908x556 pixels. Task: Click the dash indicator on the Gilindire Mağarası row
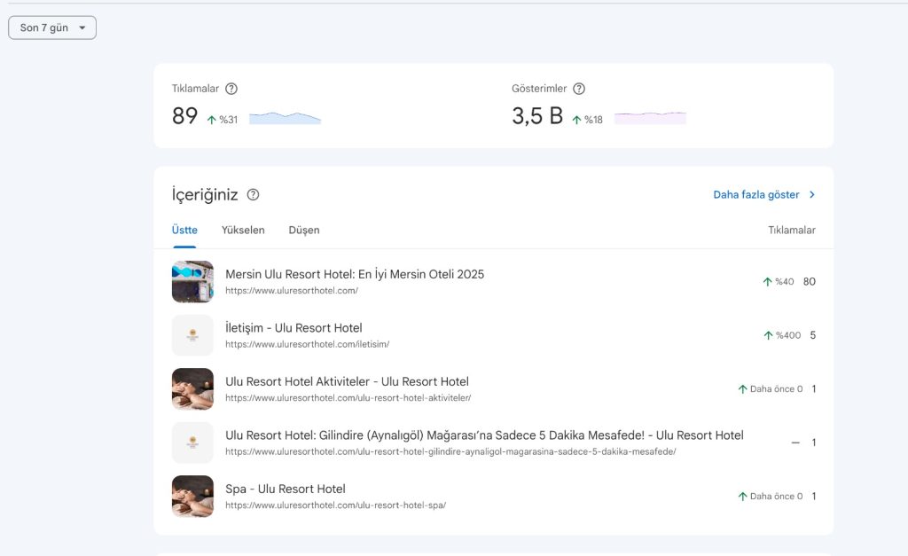(x=795, y=442)
